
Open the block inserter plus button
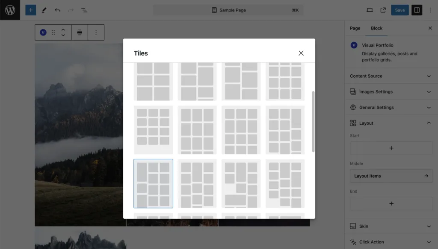tap(31, 10)
